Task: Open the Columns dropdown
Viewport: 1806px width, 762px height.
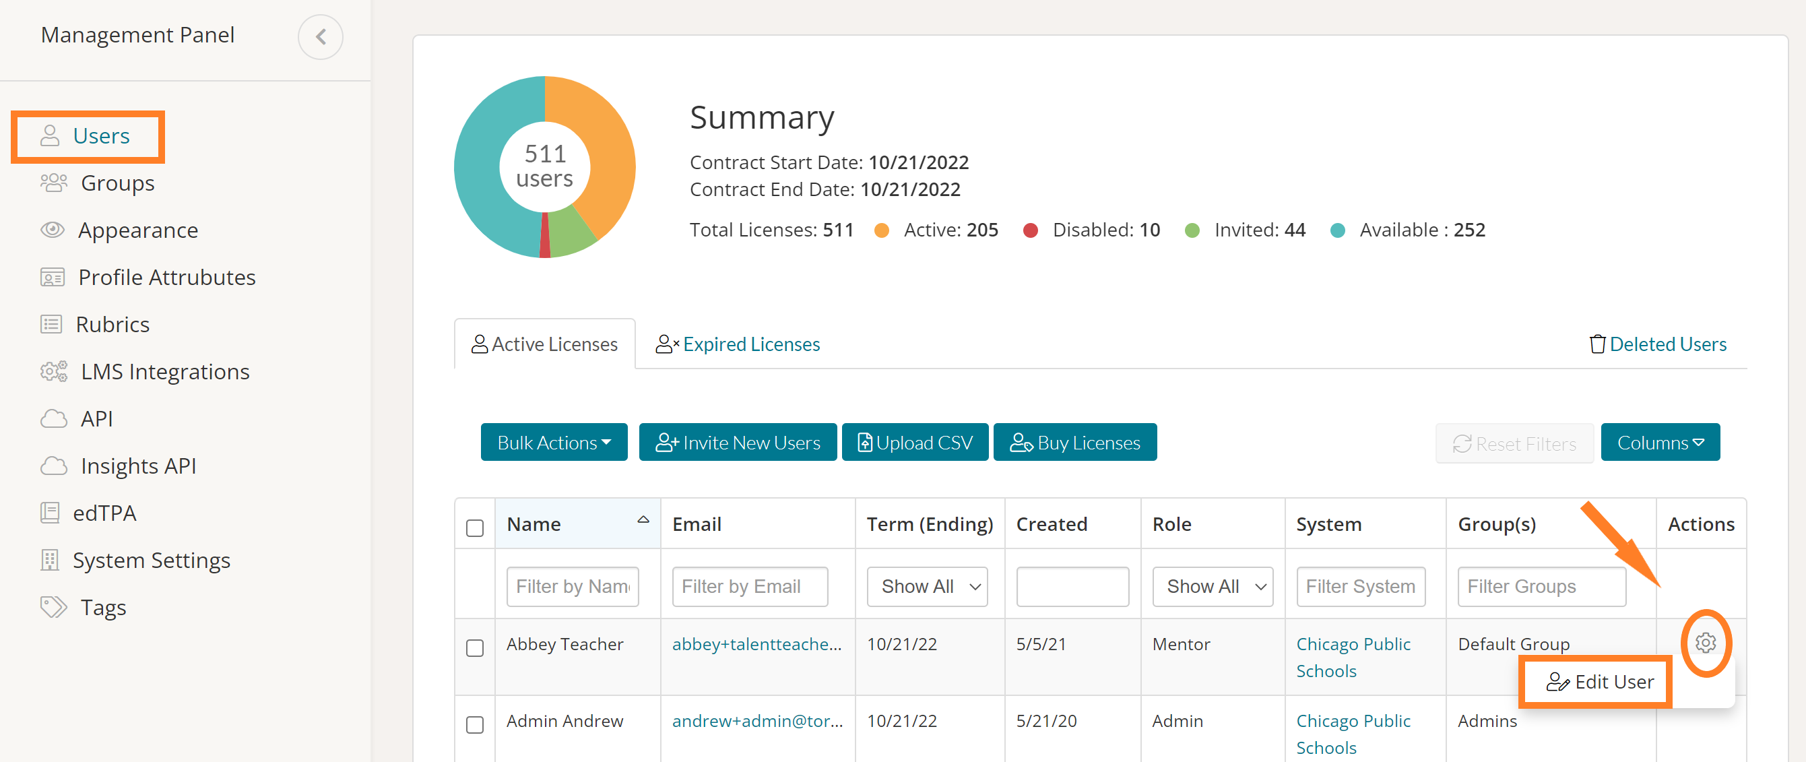Action: pos(1660,443)
